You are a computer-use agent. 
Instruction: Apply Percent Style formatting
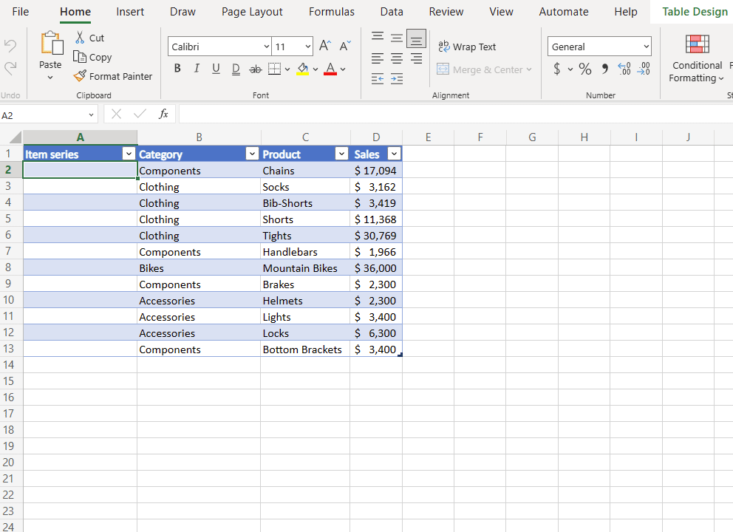584,69
